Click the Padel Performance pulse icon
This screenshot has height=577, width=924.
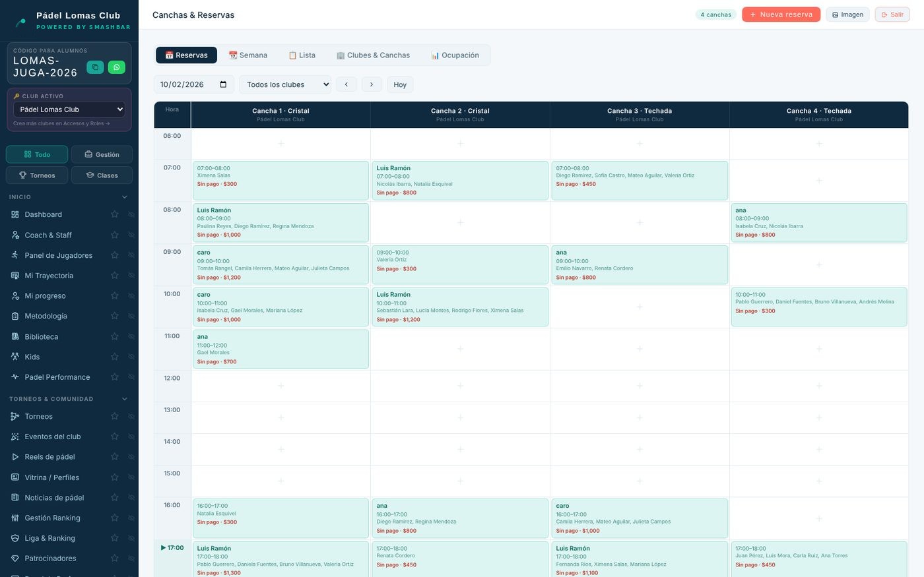pyautogui.click(x=15, y=377)
